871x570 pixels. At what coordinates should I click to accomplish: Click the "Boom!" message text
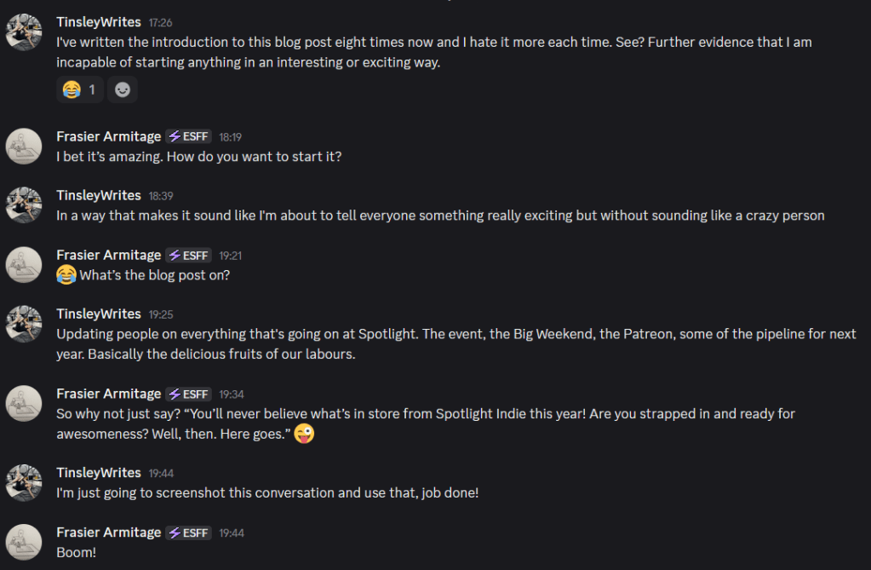pyautogui.click(x=75, y=552)
